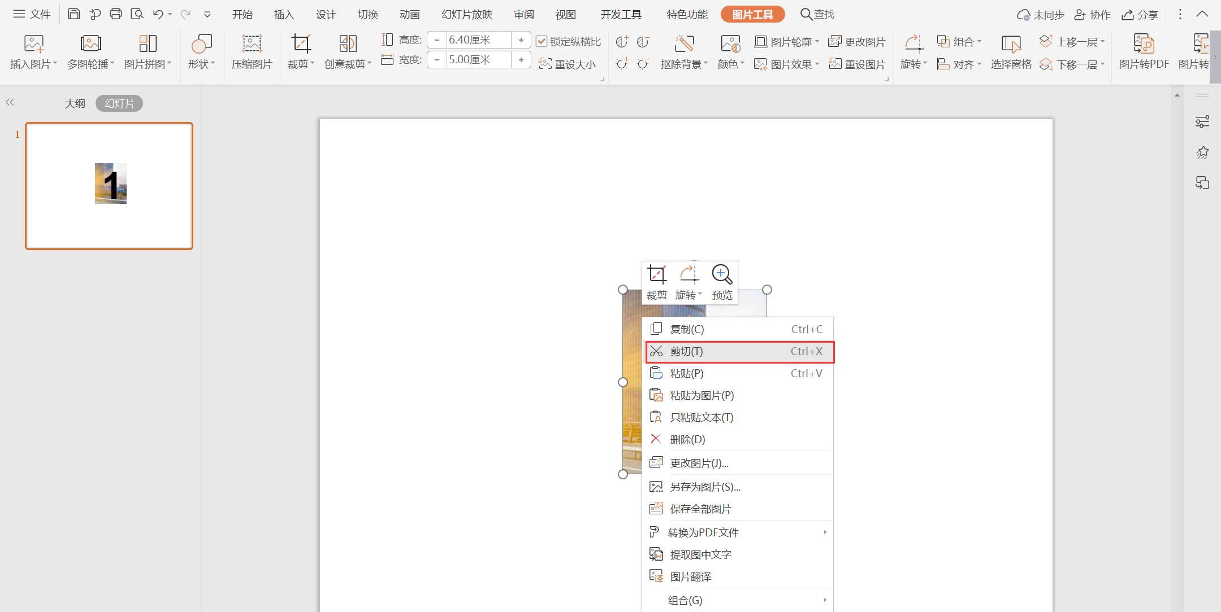This screenshot has height=612, width=1221.
Task: Click the undo arrow icon
Action: (158, 14)
